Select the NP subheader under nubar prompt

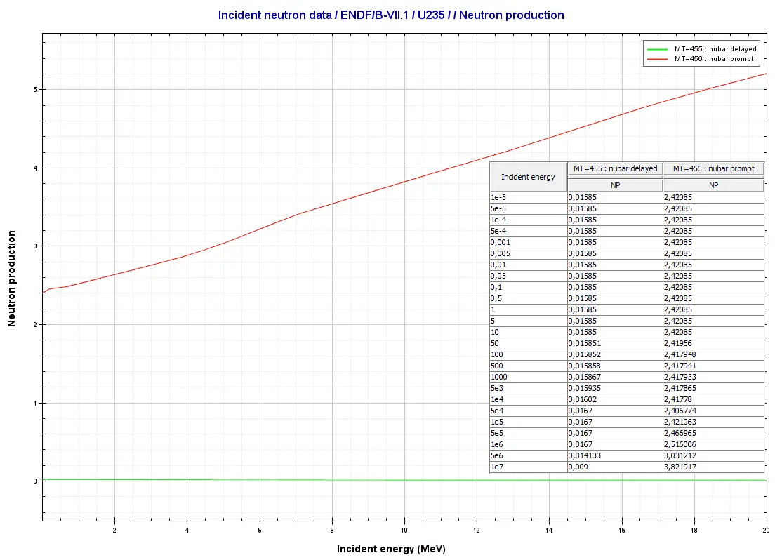(713, 185)
